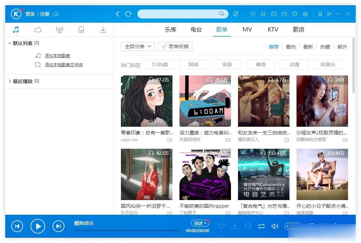Play the current track
The width and height of the screenshot is (361, 243).
[38, 226]
